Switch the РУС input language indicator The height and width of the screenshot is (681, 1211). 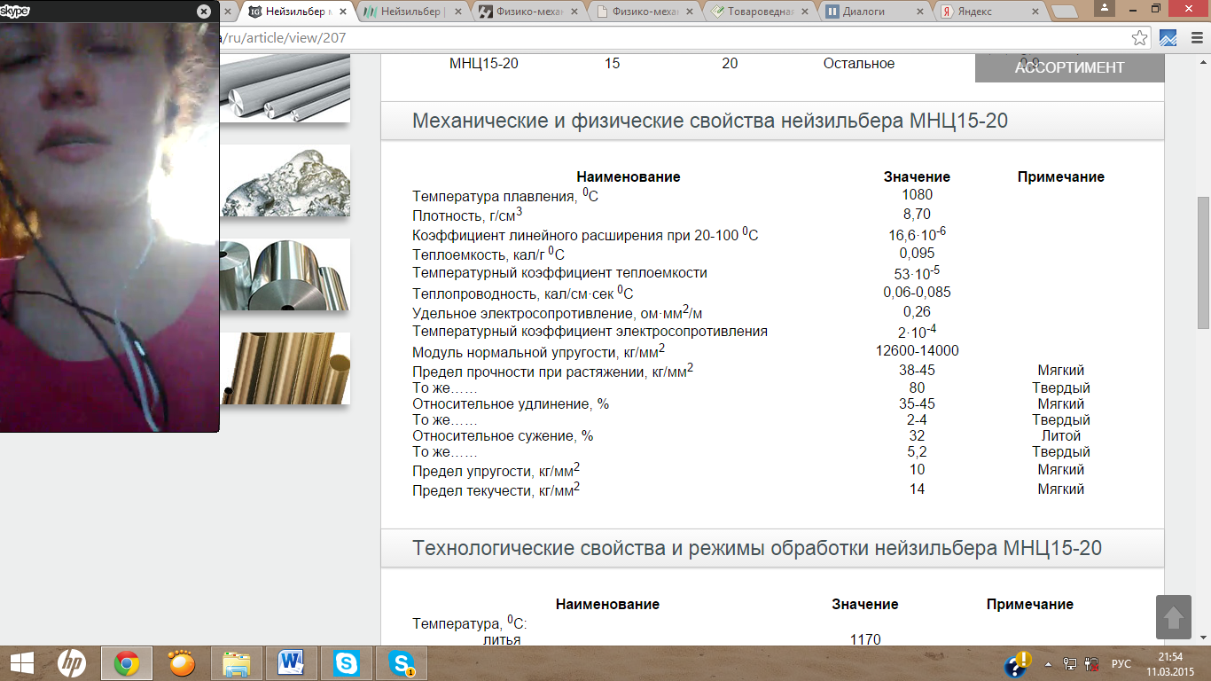(x=1121, y=664)
